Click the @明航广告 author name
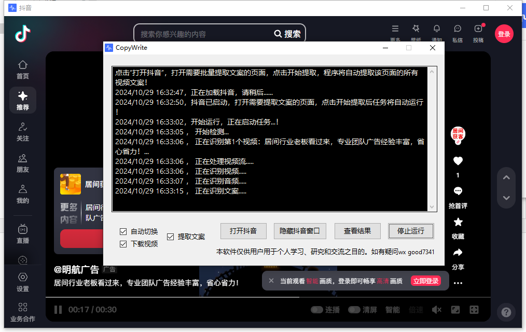Image resolution: width=526 pixels, height=332 pixels. click(x=76, y=269)
